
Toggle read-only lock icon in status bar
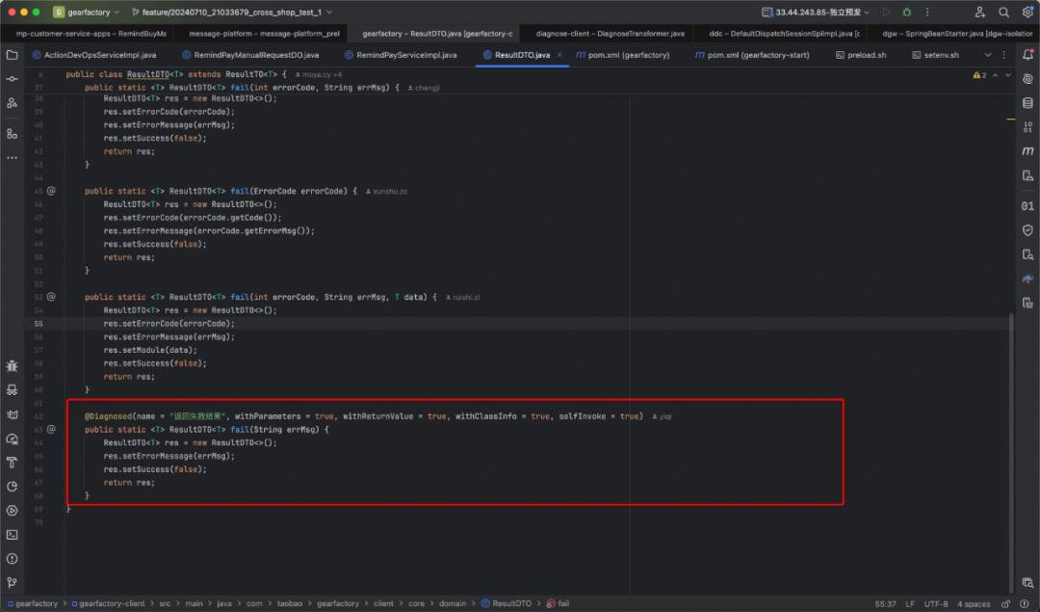click(1005, 603)
